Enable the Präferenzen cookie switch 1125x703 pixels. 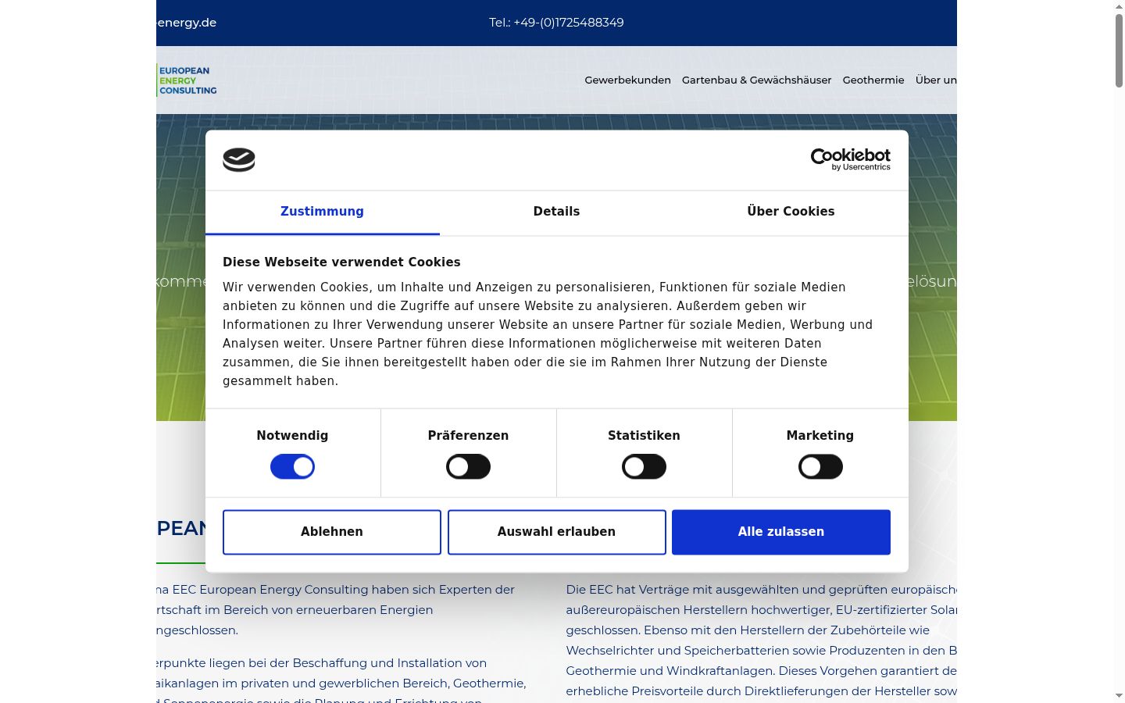click(468, 467)
